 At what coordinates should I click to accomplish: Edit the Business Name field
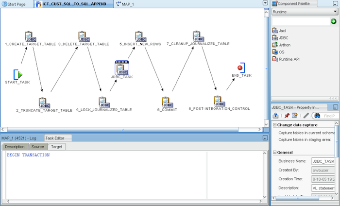click(323, 161)
